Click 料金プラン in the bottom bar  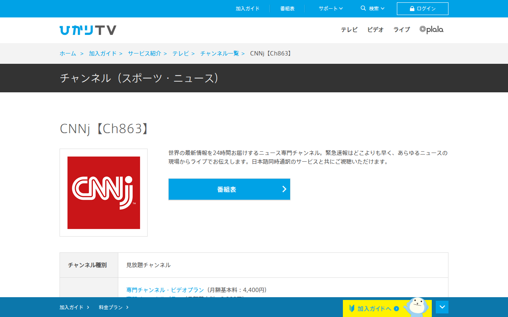pyautogui.click(x=114, y=307)
